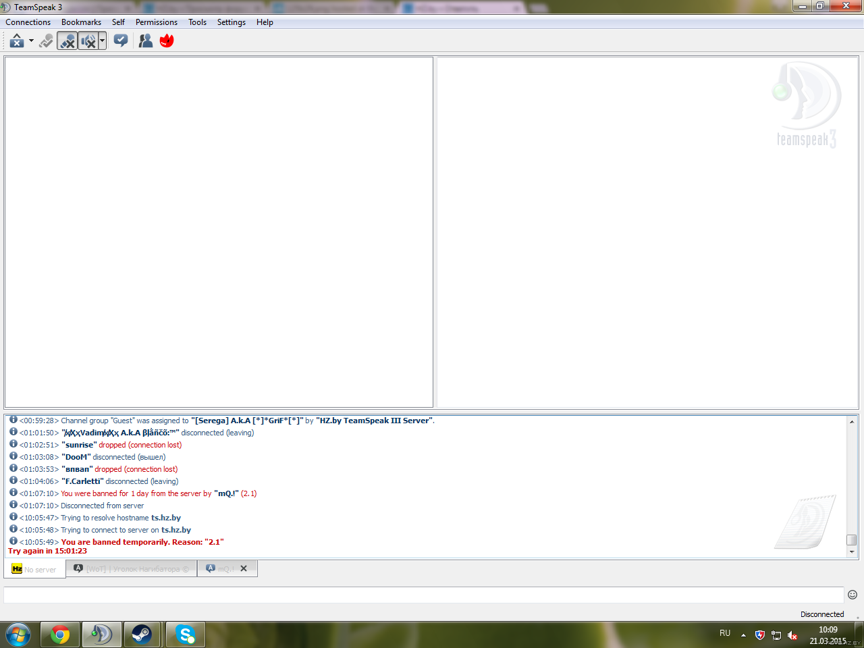Click the muted volume tray icon
This screenshot has height=648, width=864.
pyautogui.click(x=792, y=634)
